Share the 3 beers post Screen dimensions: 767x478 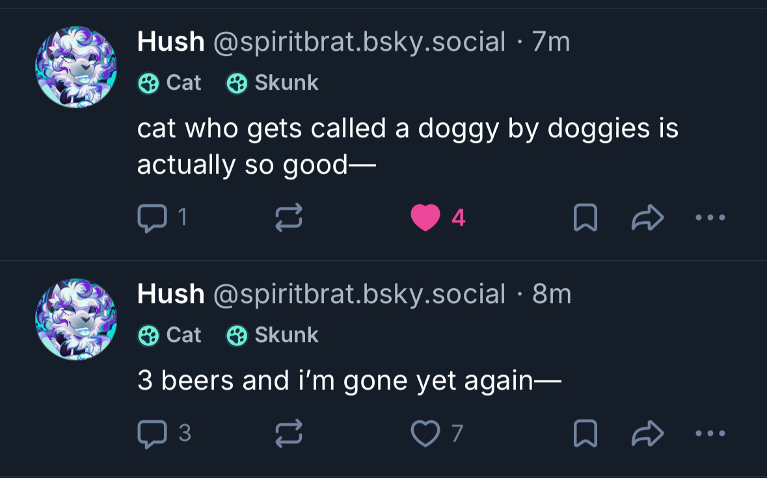(x=647, y=434)
